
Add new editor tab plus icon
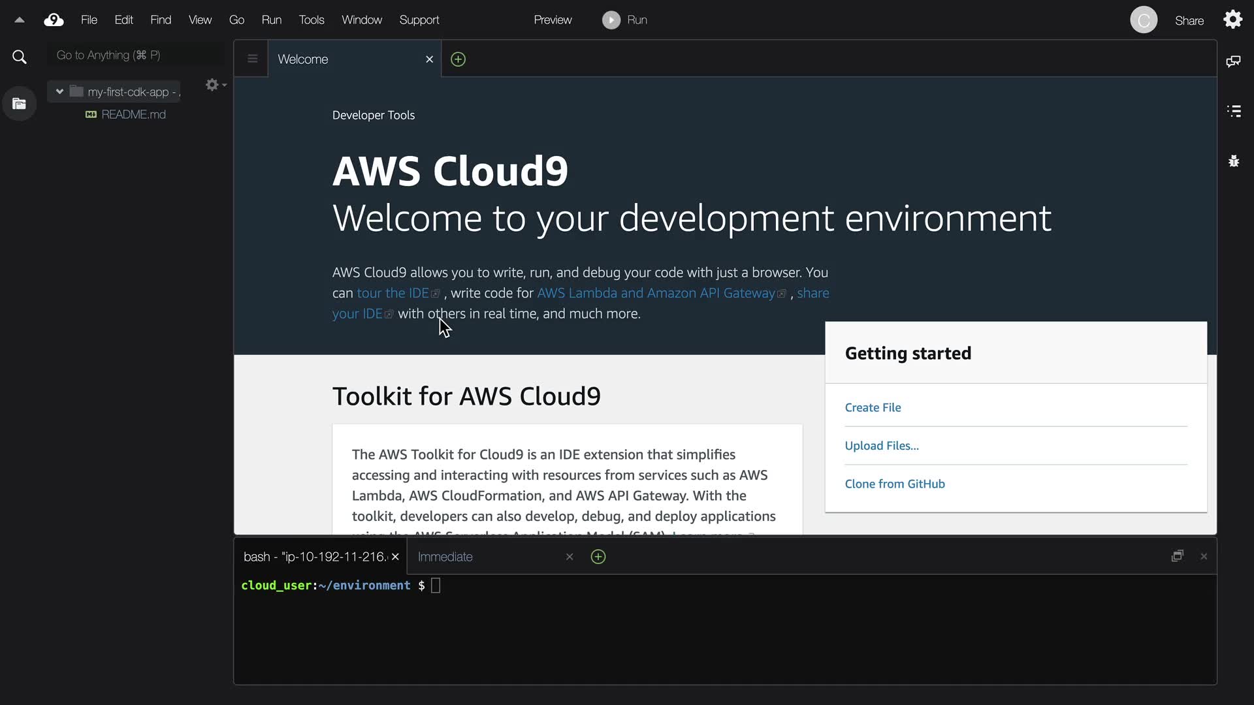458,59
